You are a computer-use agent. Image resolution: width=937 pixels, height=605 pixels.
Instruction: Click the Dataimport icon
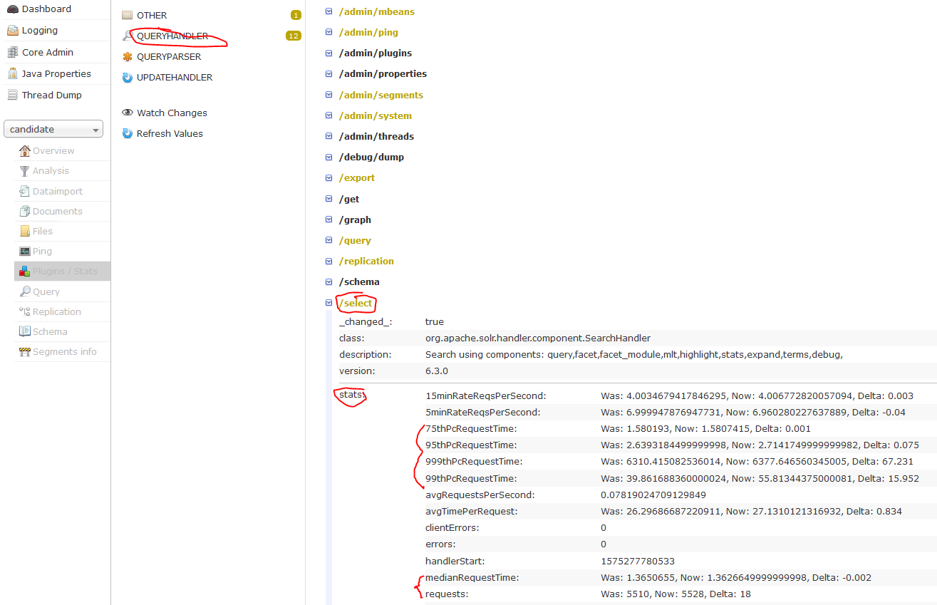click(x=25, y=191)
